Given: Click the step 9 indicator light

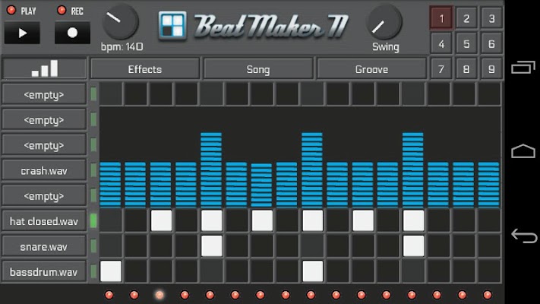Looking at the screenshot, I should 311,295.
